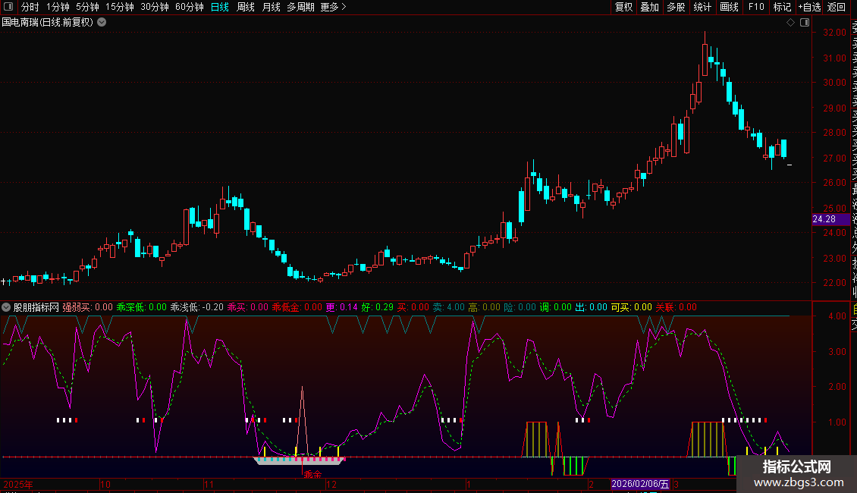Open the 多股 multi-stock view
Image resolution: width=857 pixels, height=493 pixels.
pos(676,7)
